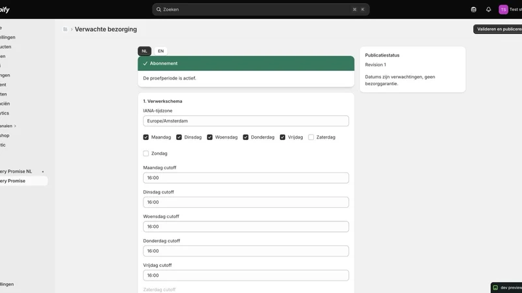The width and height of the screenshot is (522, 293).
Task: Click the '1. Verwerkschema' heading
Action: pyautogui.click(x=162, y=102)
